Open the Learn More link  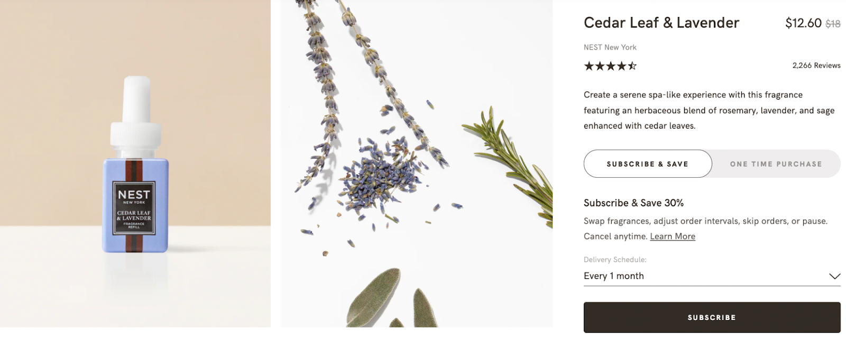(x=673, y=236)
